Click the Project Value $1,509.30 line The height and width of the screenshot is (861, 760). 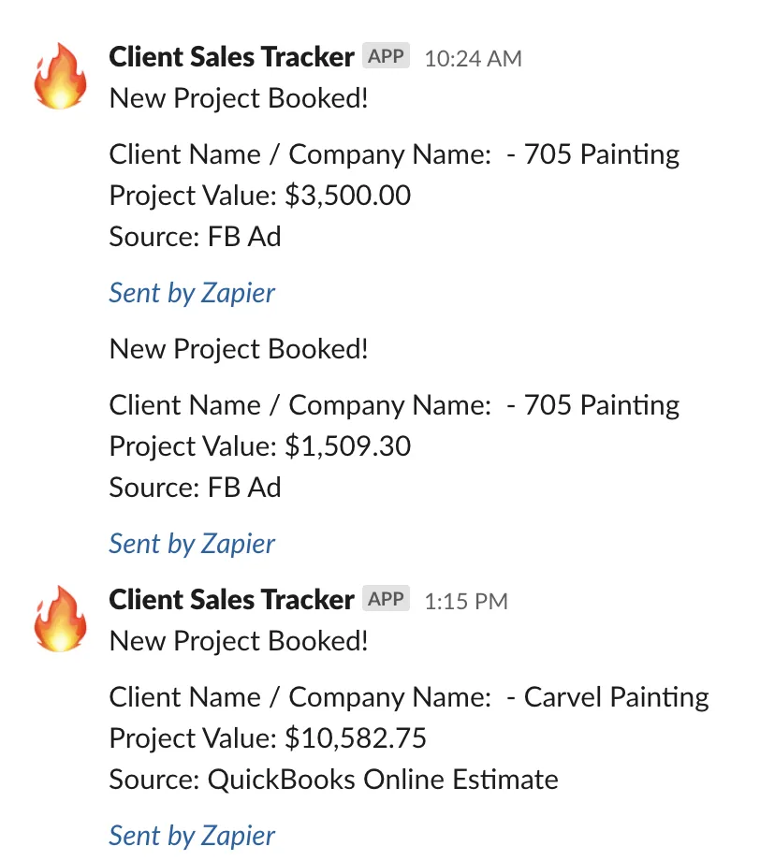(x=260, y=445)
